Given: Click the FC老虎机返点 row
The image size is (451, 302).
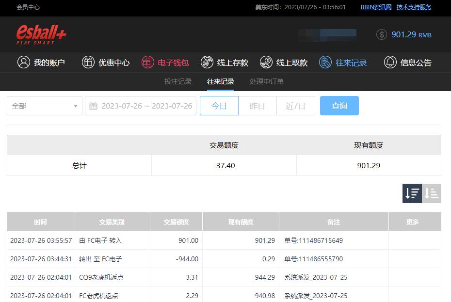Looking at the screenshot, I should pos(224,295).
